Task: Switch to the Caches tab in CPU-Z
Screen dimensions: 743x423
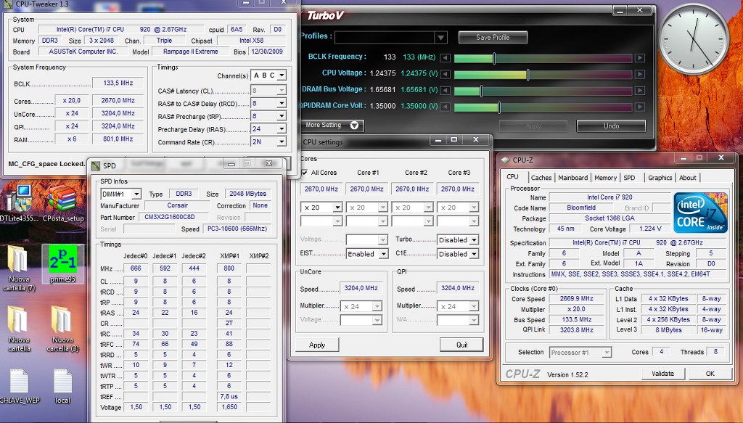Action: click(541, 178)
